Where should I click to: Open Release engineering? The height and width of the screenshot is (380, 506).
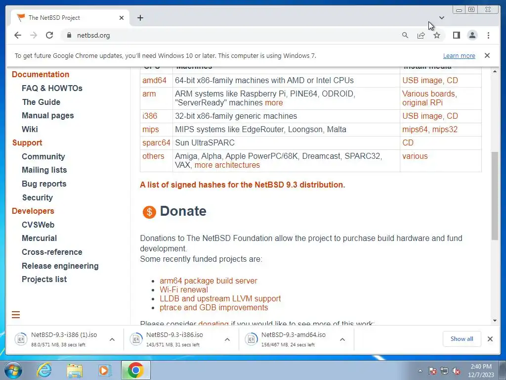[60, 266]
